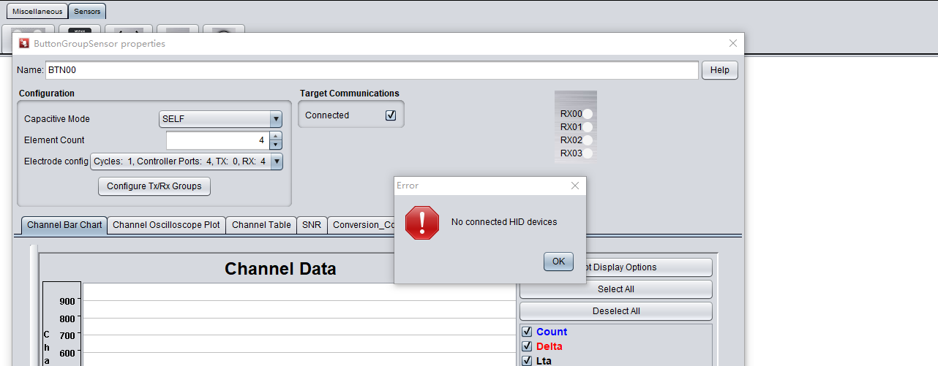The height and width of the screenshot is (366, 938).
Task: Expand the Electrode config dropdown
Action: coord(277,161)
